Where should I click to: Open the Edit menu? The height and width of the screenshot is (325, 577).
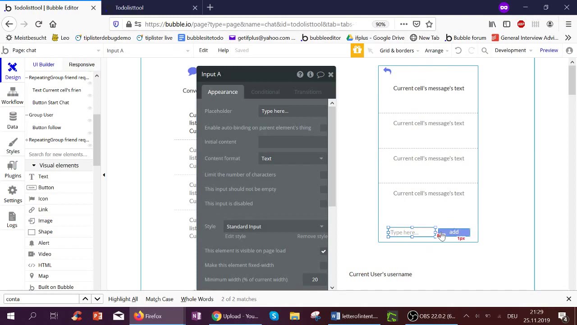203,51
